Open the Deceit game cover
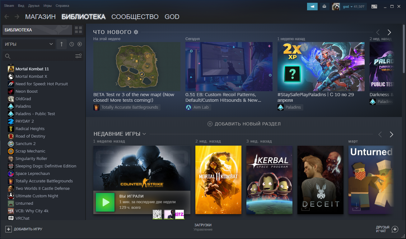This screenshot has width=406, height=239. point(320,180)
